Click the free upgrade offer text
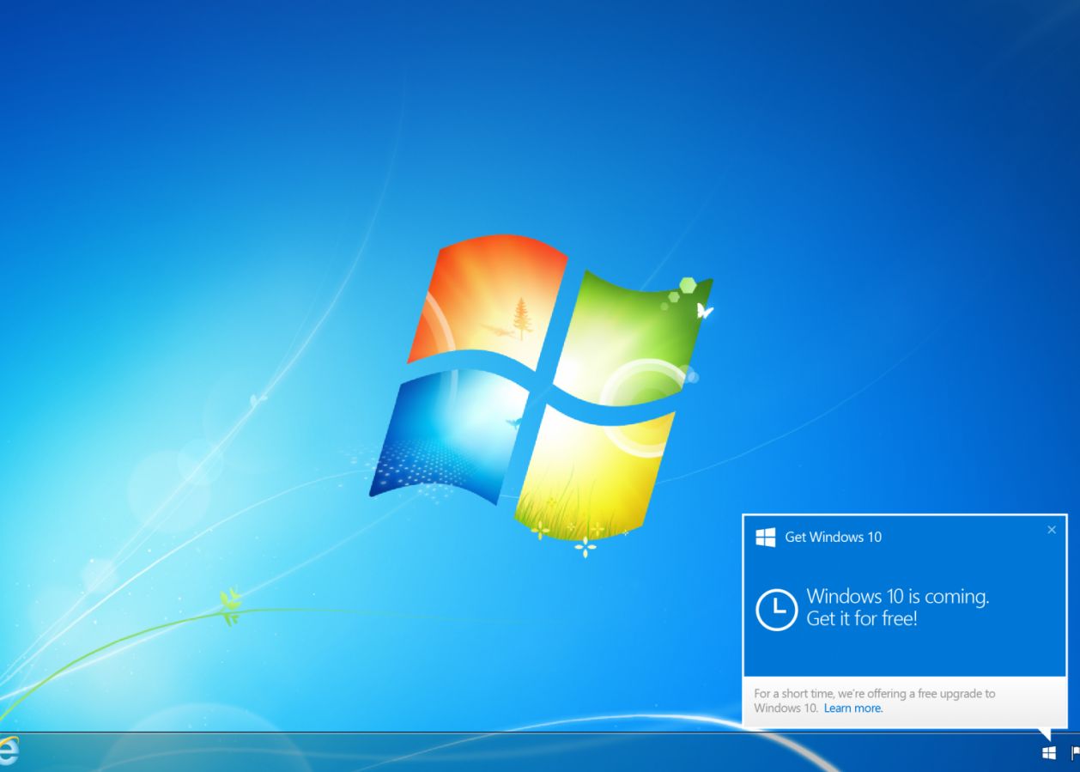 click(875, 694)
